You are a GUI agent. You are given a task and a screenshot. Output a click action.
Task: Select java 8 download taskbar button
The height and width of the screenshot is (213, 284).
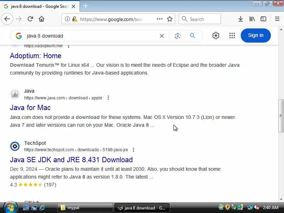click(x=142, y=208)
